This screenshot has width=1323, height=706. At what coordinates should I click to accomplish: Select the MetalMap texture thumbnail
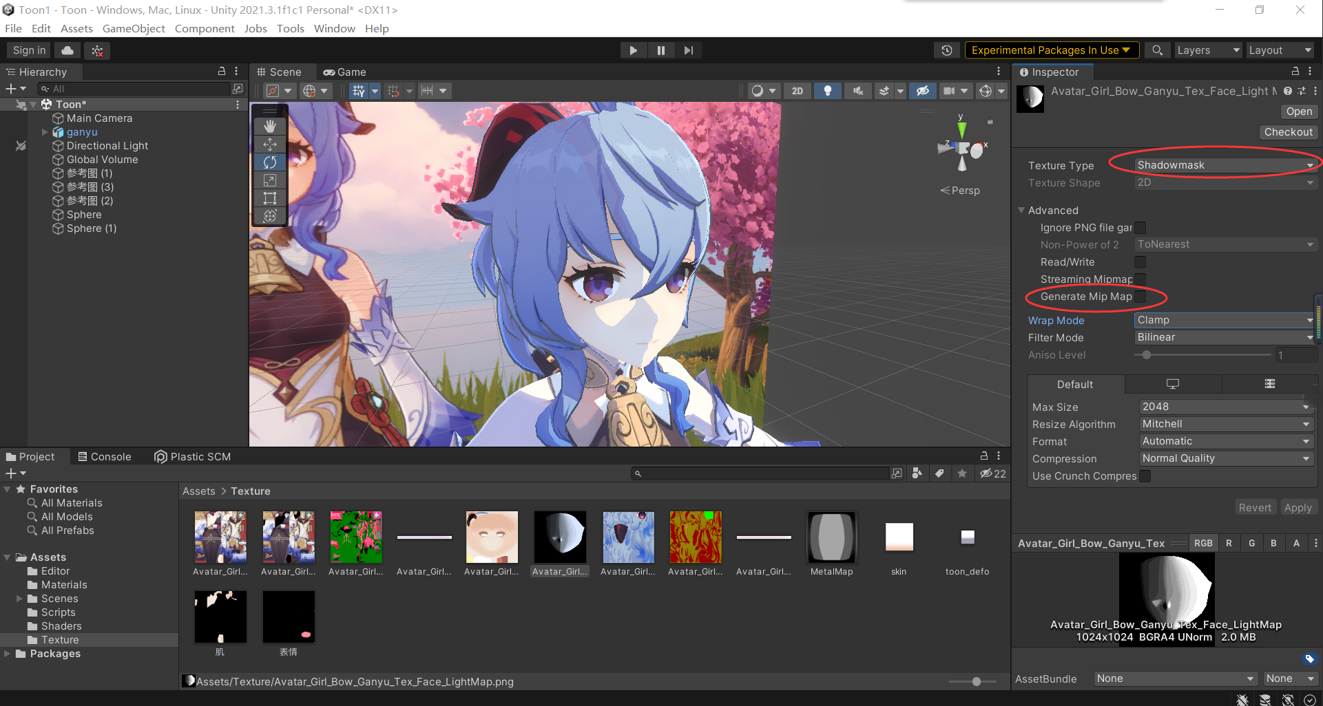(x=831, y=537)
